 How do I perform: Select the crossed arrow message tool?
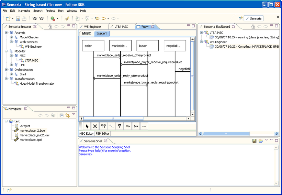136,126
